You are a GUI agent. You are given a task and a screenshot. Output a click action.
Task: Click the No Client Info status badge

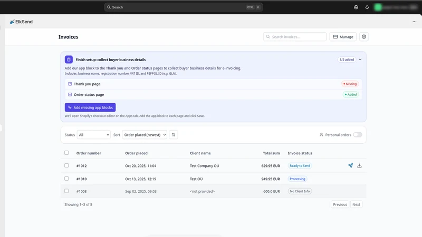point(300,191)
